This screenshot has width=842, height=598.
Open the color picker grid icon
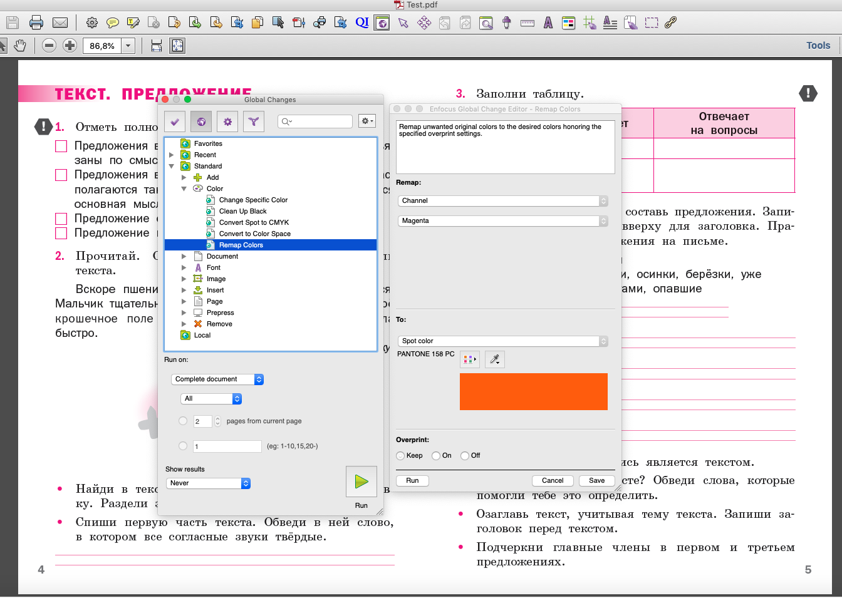(x=469, y=359)
